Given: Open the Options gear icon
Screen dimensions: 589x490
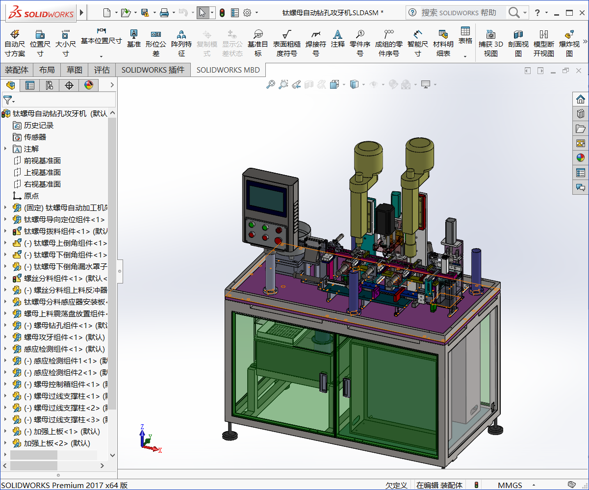Looking at the screenshot, I should click(247, 13).
